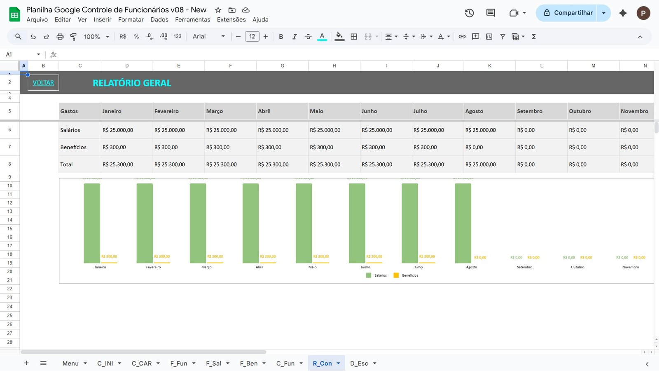Open the Insert chart icon
The height and width of the screenshot is (371, 659).
489,36
